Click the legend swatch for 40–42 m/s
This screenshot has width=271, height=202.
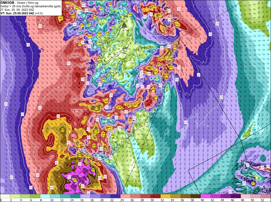tap(206, 196)
